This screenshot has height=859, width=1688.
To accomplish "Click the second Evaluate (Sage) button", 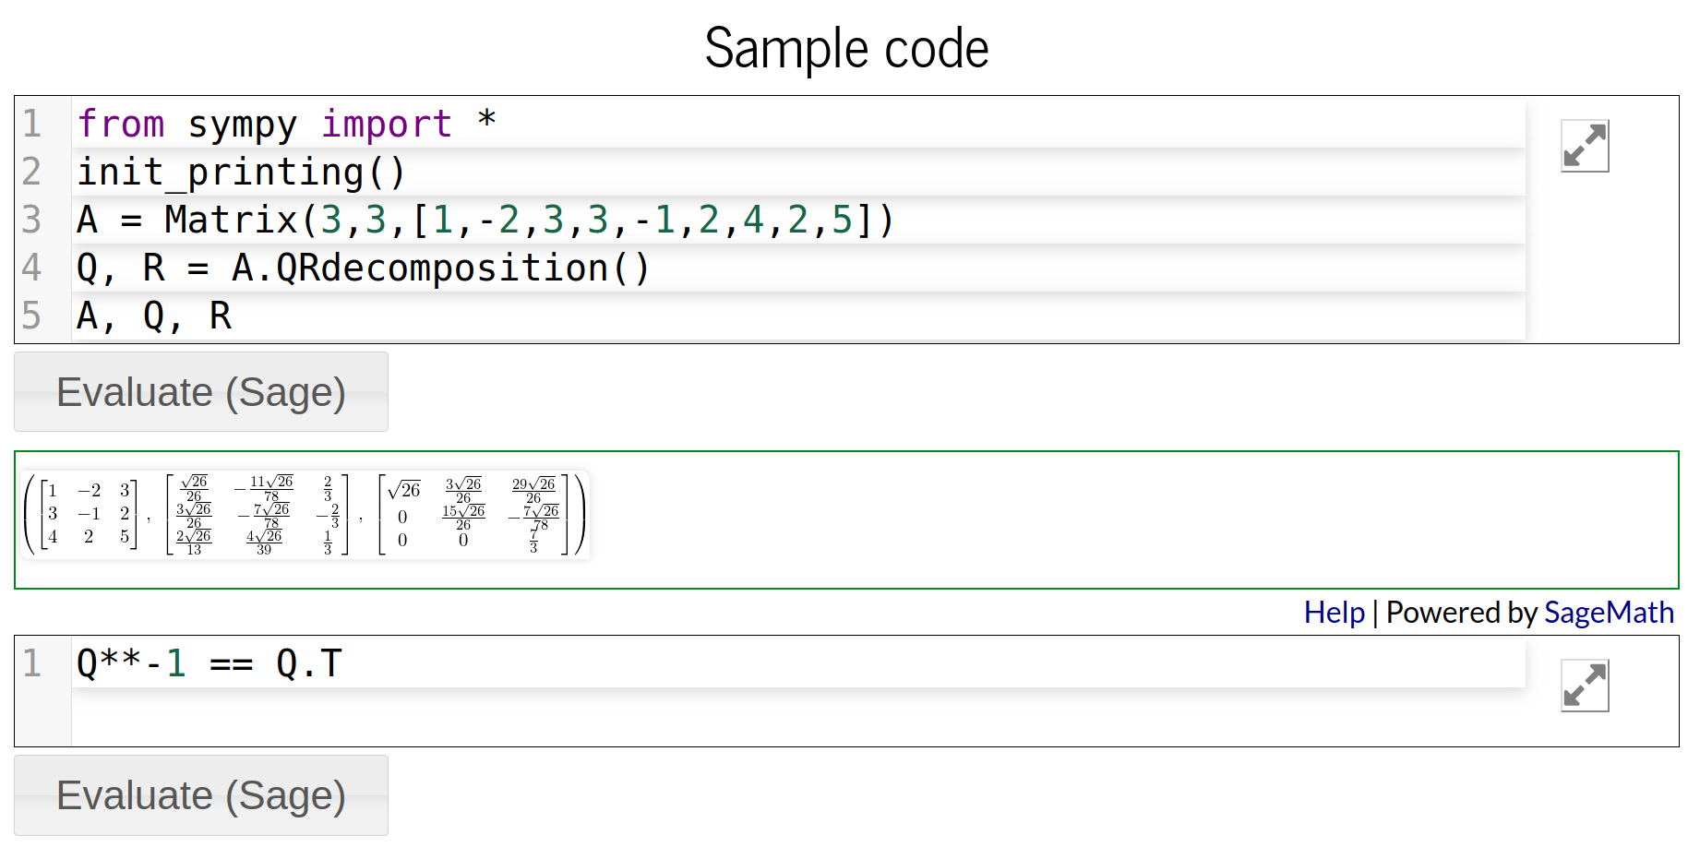I will [200, 794].
